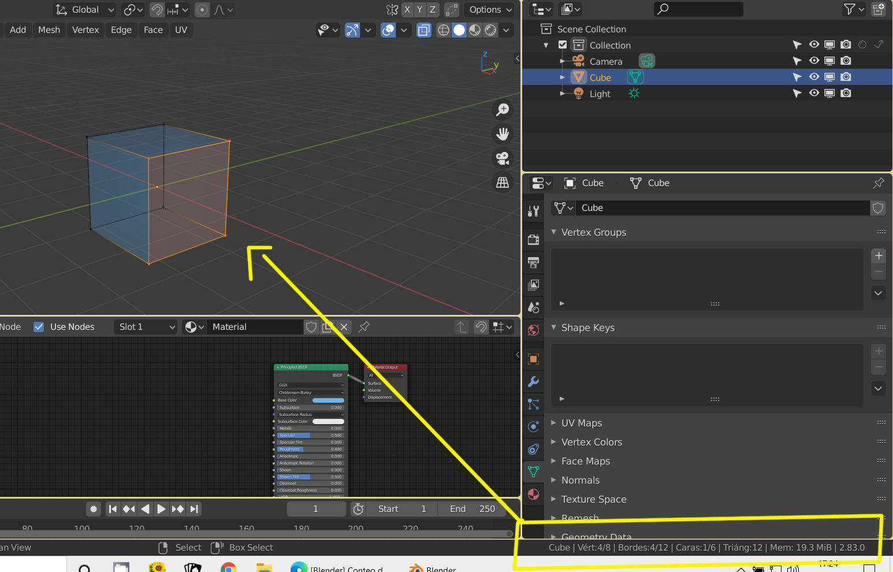Expand the Cube row in outliner

tap(563, 77)
